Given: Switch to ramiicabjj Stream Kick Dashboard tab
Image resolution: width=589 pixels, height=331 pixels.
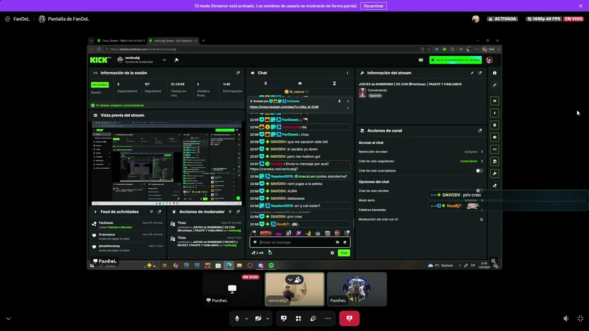Looking at the screenshot, I should 173,40.
